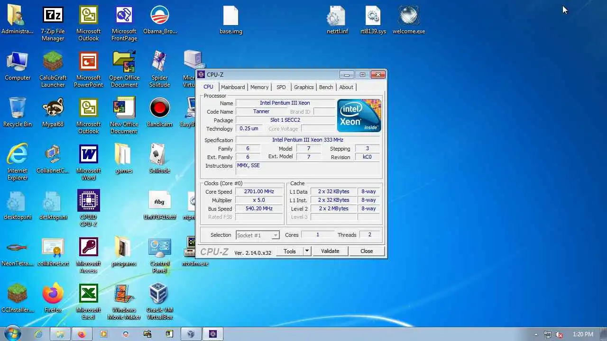Image resolution: width=607 pixels, height=341 pixels.
Task: Open Windows Explorer from the taskbar
Action: pos(60,334)
